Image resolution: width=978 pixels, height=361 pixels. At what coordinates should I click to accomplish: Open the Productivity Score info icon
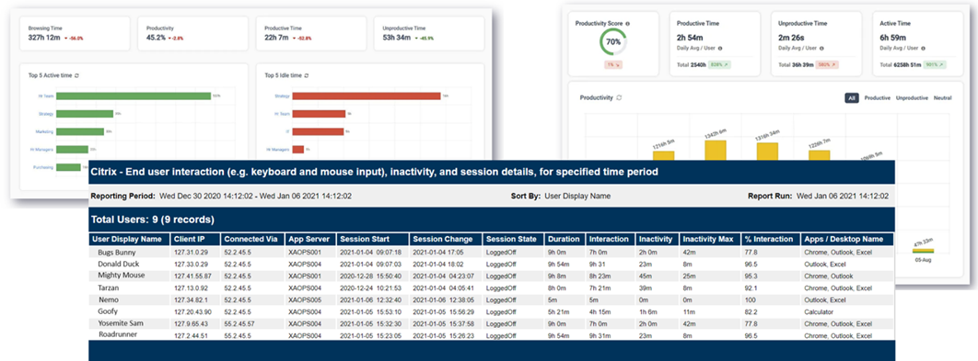coord(627,23)
